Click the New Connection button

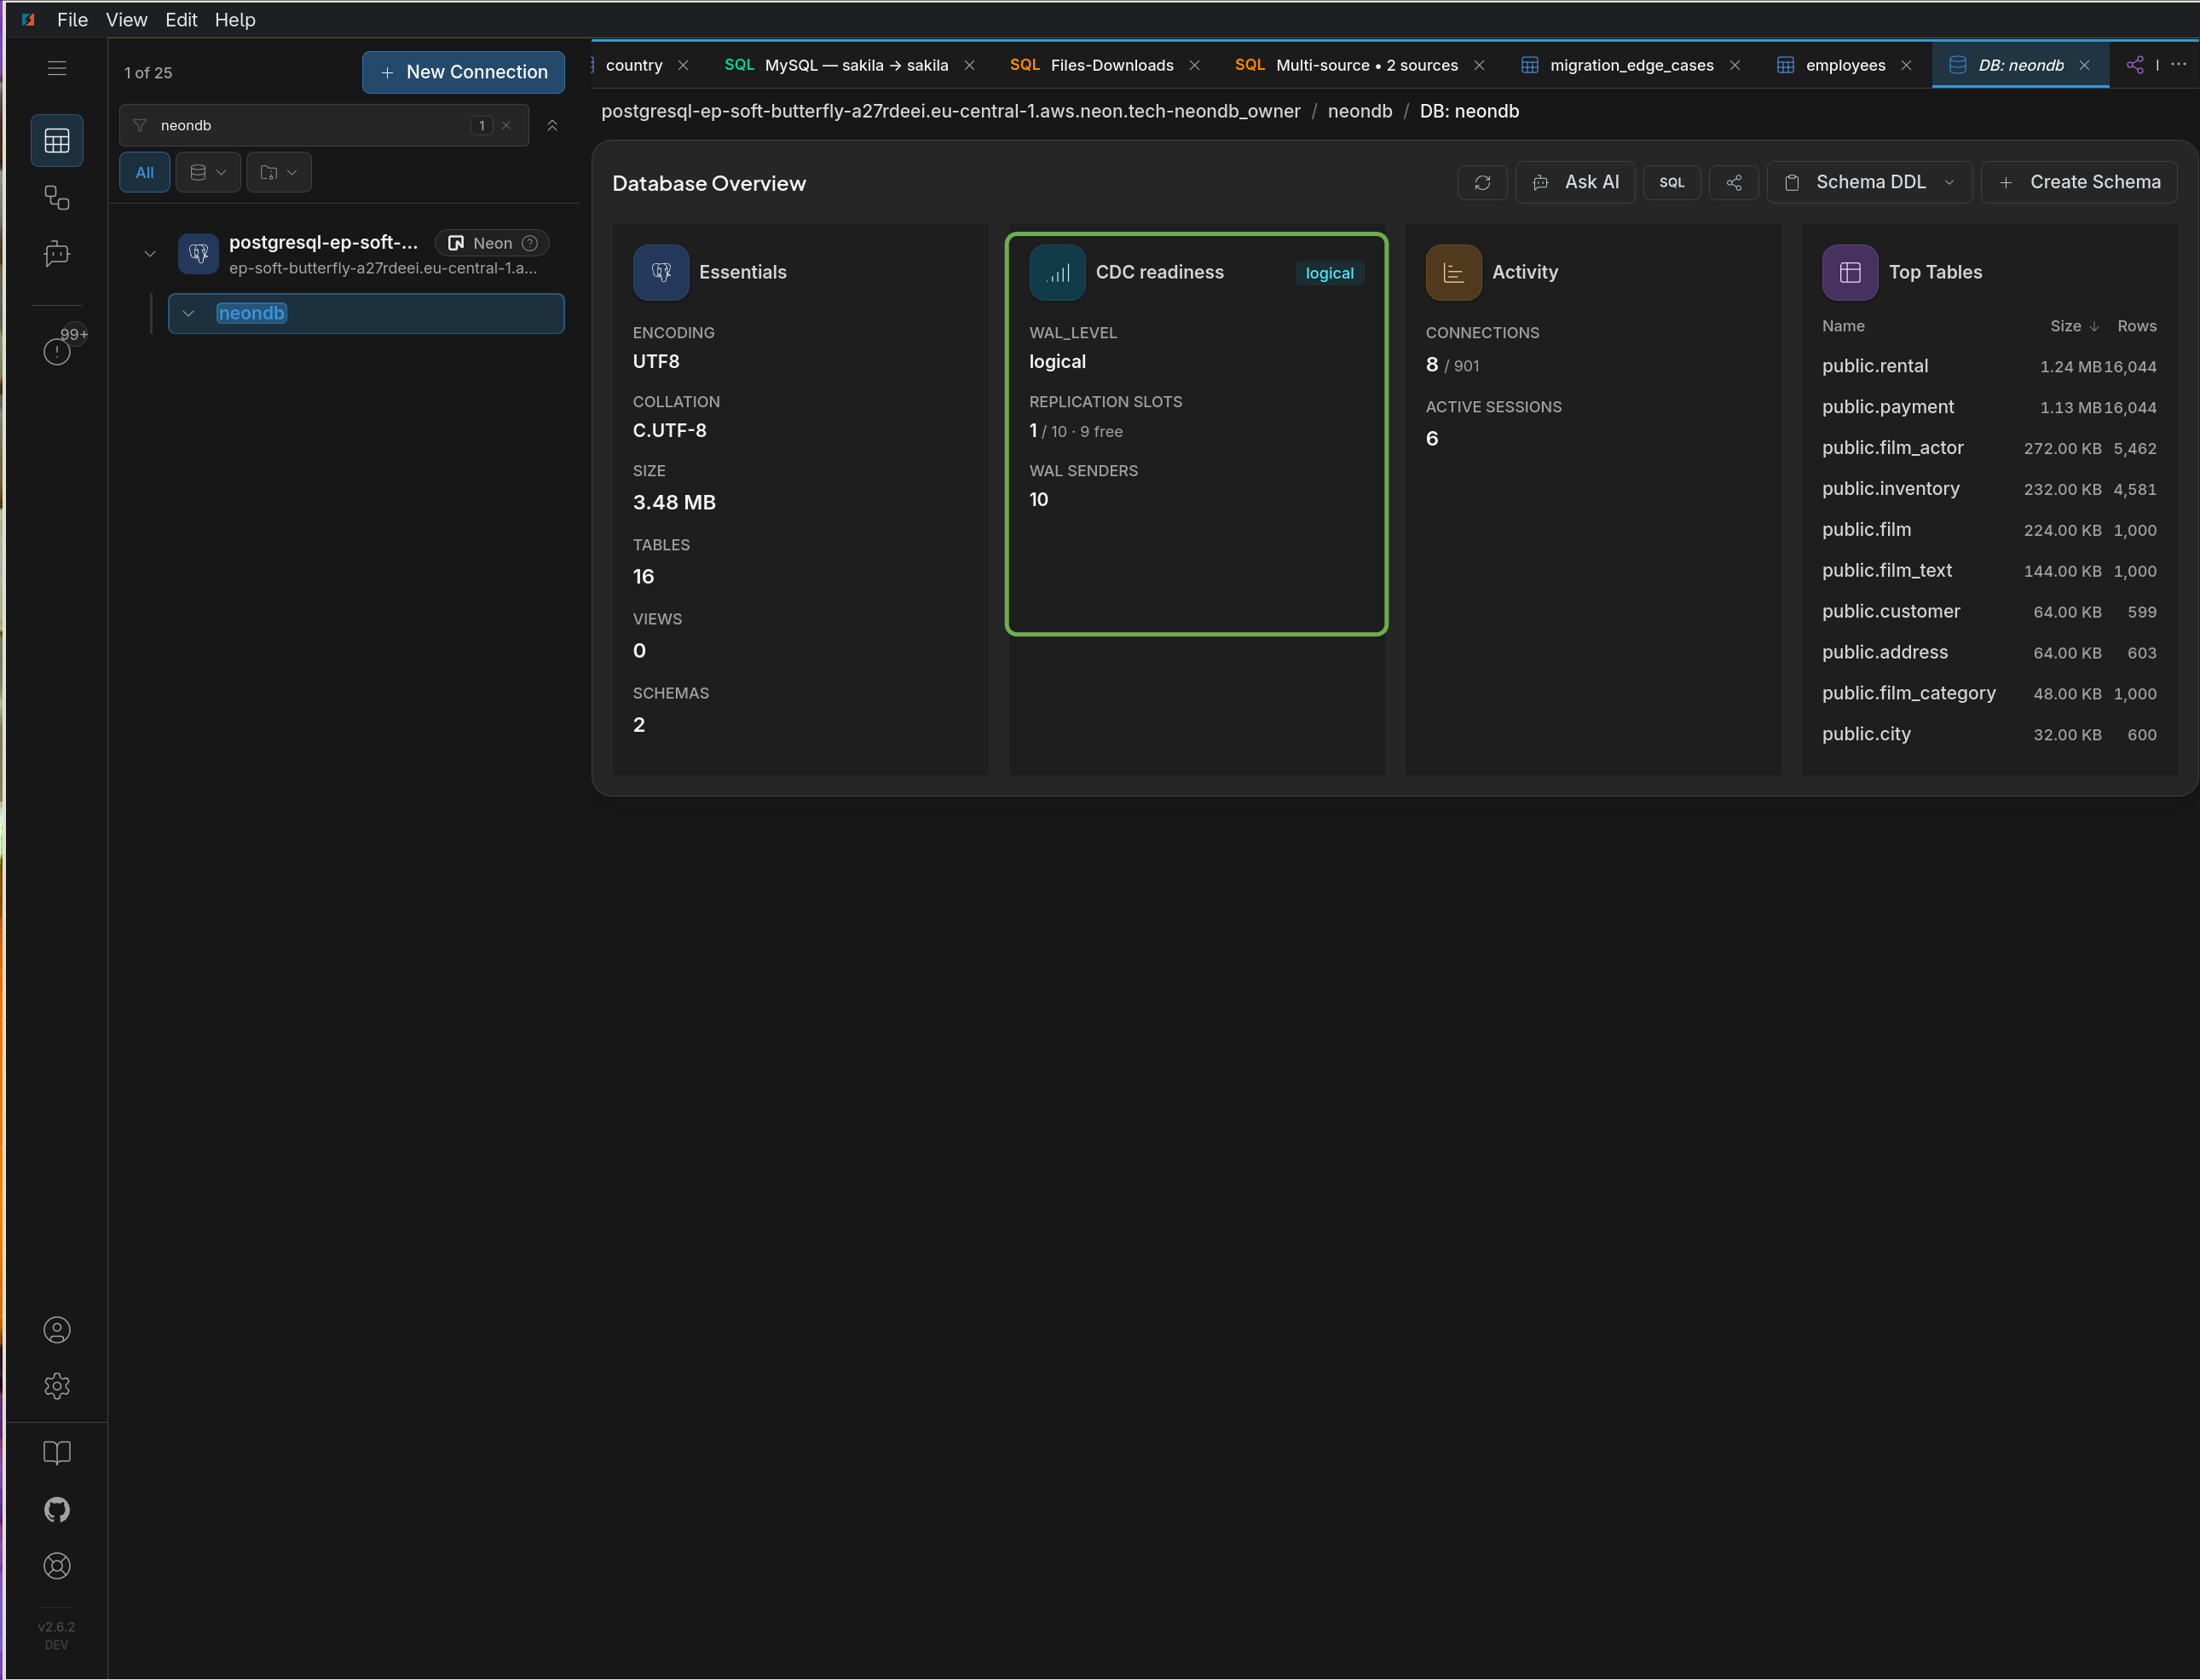[463, 72]
